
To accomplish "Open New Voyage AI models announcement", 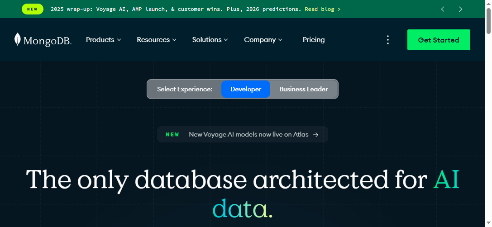I will 243,134.
